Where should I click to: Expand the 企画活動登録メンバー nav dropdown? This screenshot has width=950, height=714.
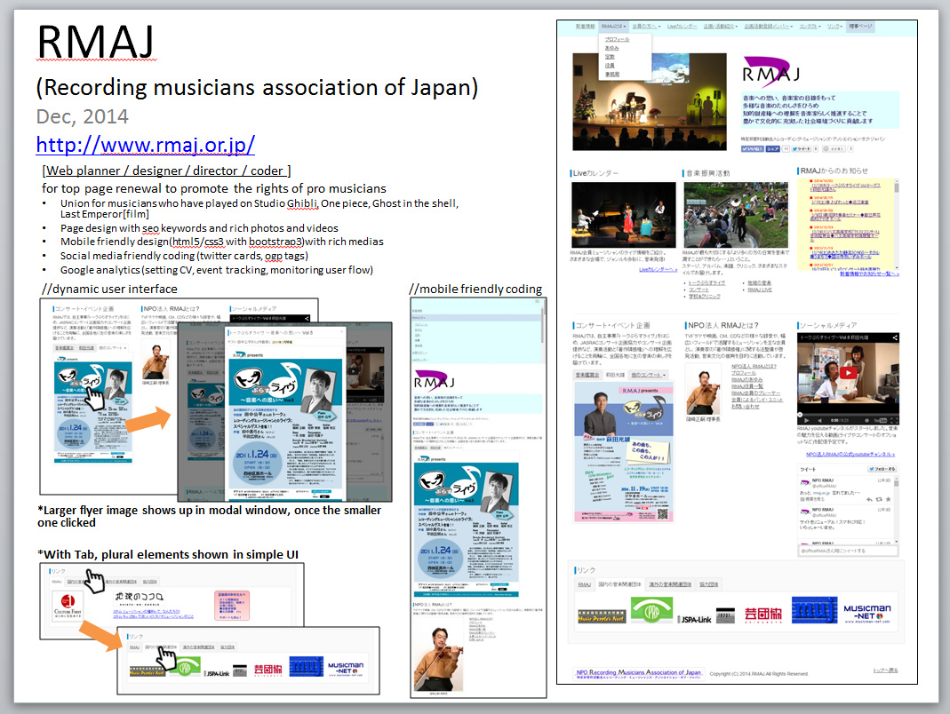pyautogui.click(x=768, y=27)
